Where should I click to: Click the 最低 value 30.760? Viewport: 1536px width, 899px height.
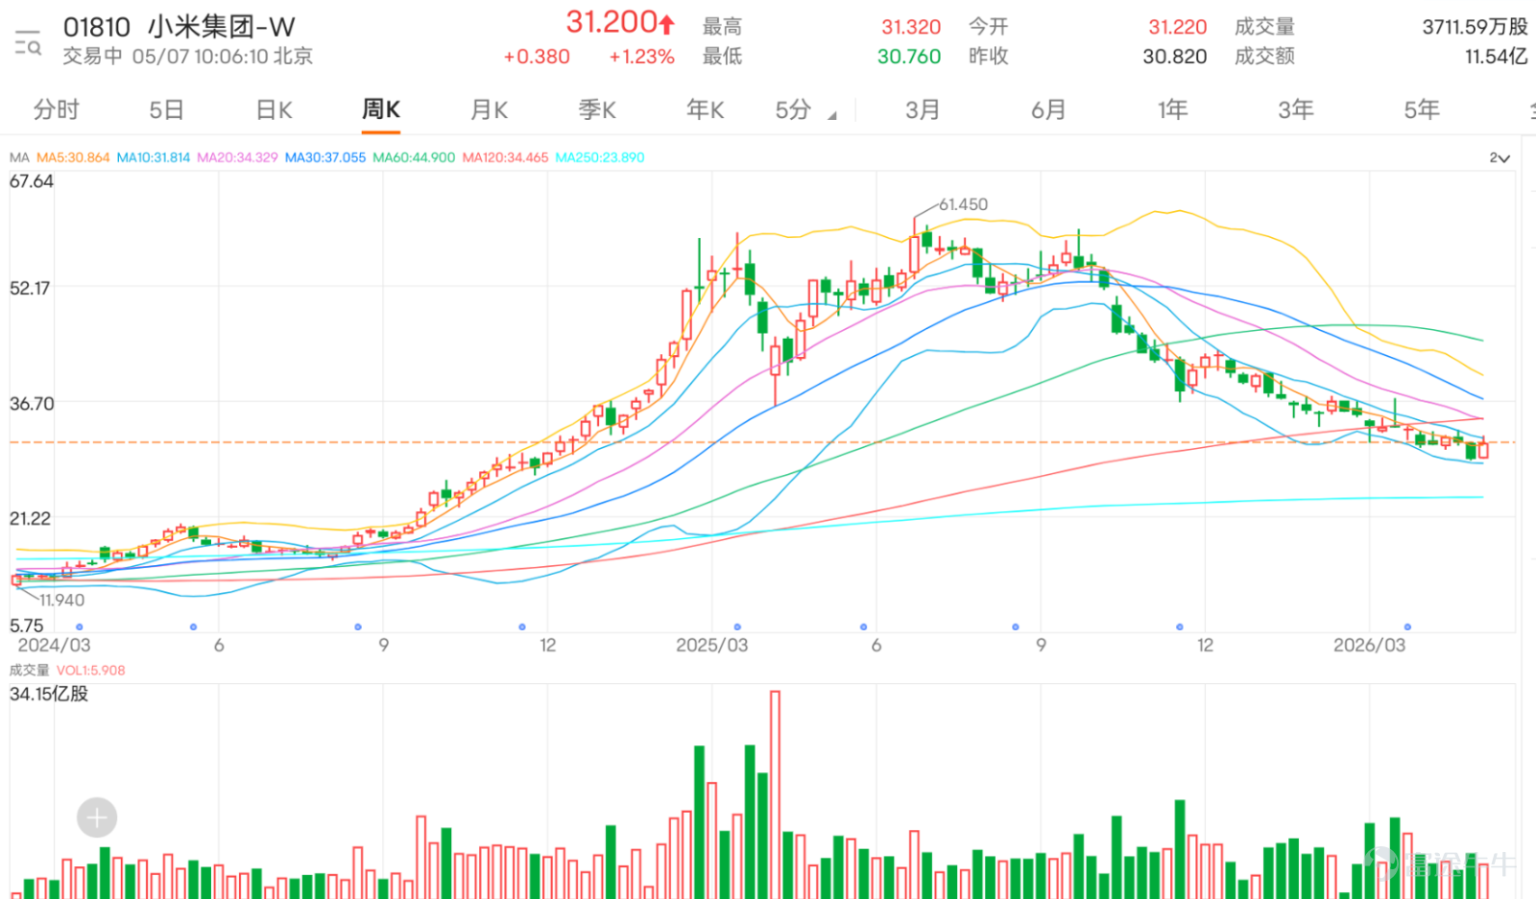[x=909, y=57]
